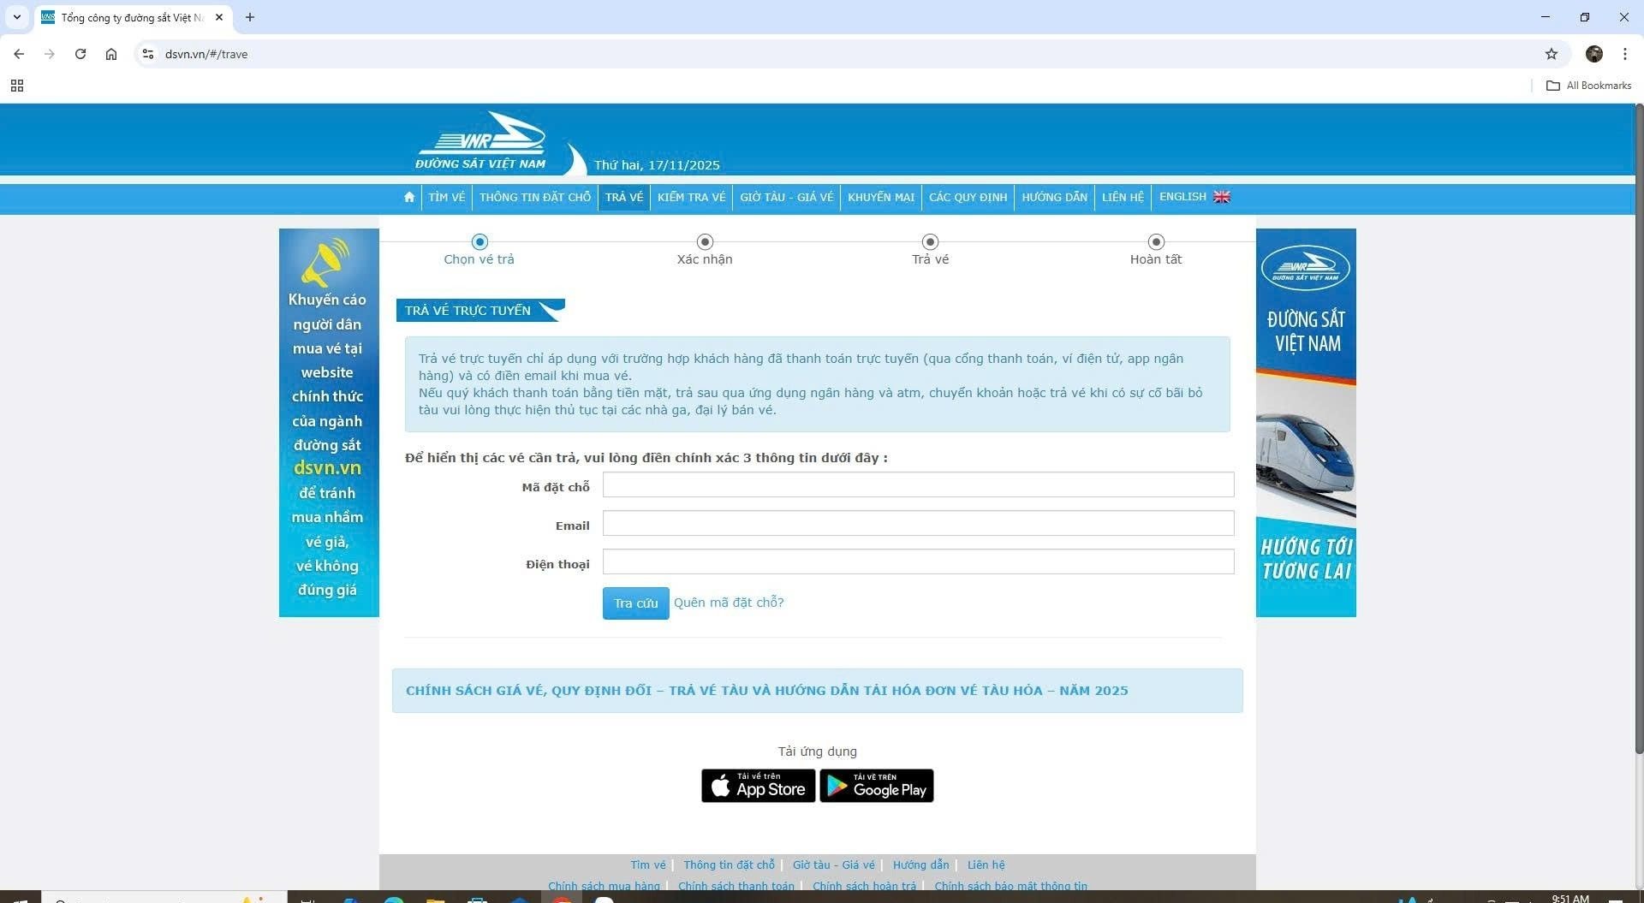Open the 'KIỂM TRA VÉ' menu item
The width and height of the screenshot is (1644, 903).
tap(691, 198)
